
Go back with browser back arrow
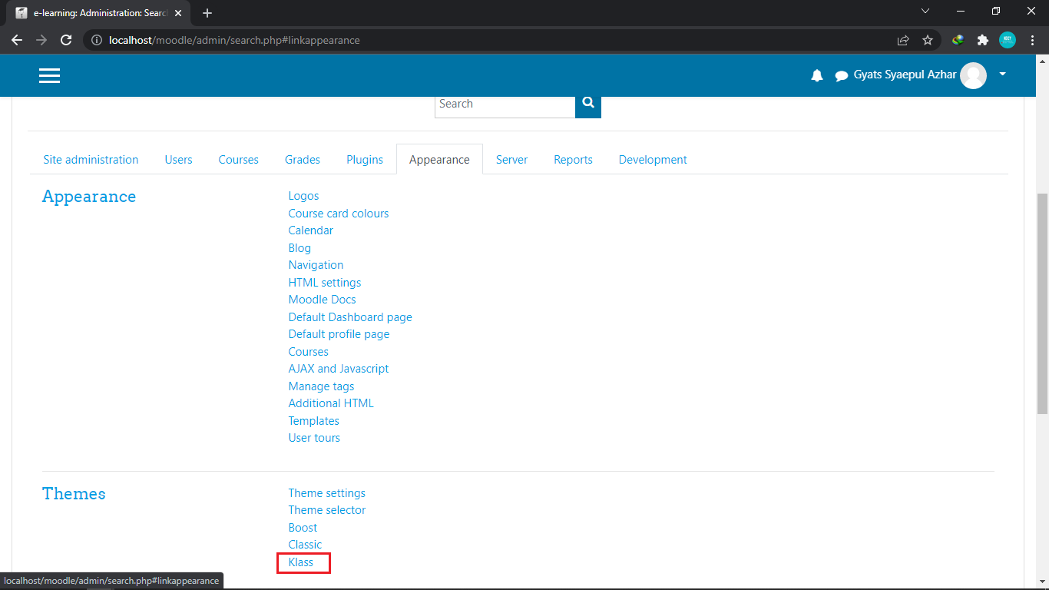click(x=17, y=40)
